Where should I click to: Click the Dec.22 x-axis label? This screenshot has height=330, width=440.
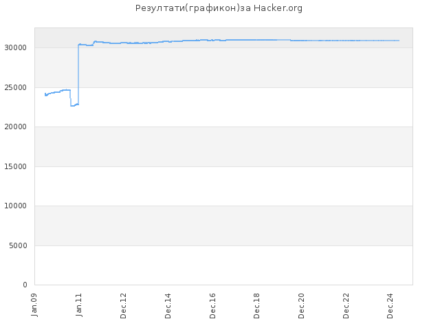point(346,306)
